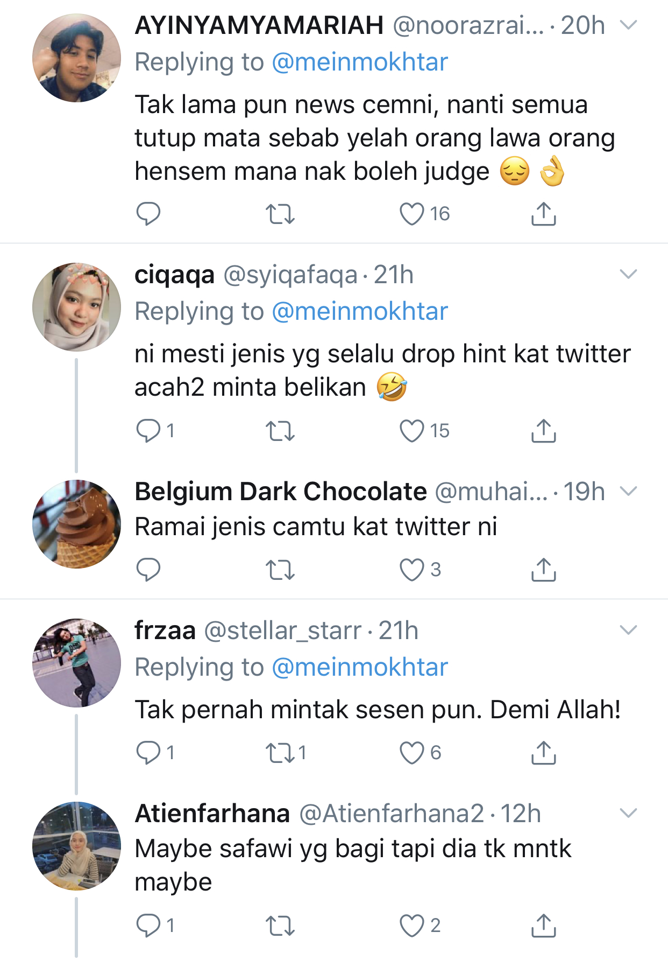668x960 pixels.
Task: Share Atienfarhana's tweet
Action: tap(543, 926)
